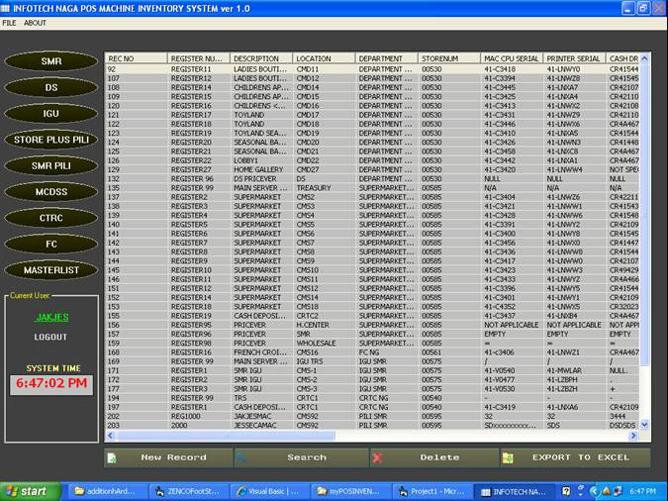Sort by MAC CPU SERIAL column header
The height and width of the screenshot is (501, 668).
[x=512, y=58]
